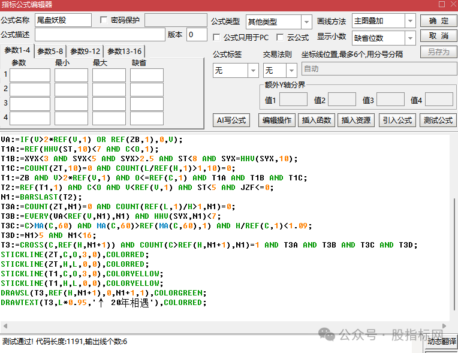Open the 编辑操作 menu button

click(x=277, y=120)
